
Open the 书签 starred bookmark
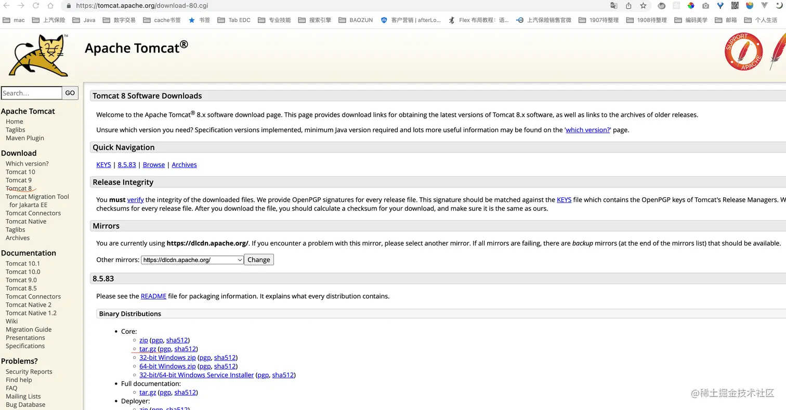pos(199,20)
